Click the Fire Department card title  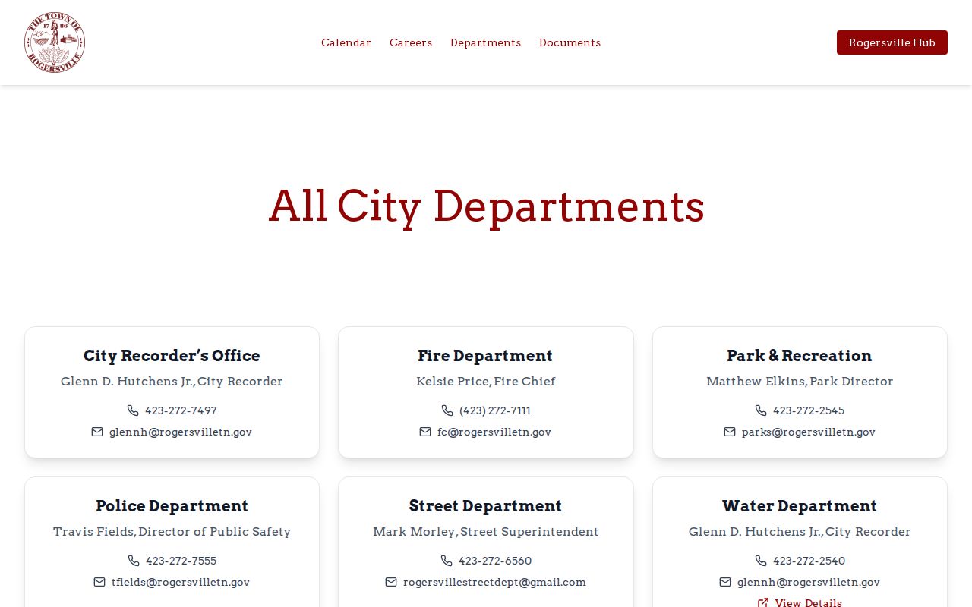[485, 355]
